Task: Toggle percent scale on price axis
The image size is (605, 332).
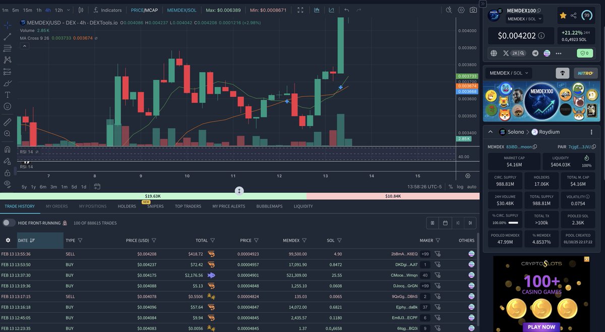Action: (451, 187)
